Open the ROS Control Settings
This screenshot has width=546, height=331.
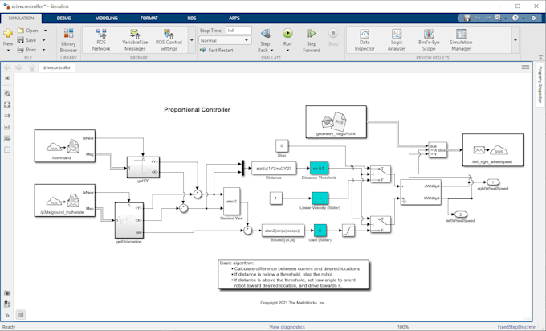tap(169, 39)
